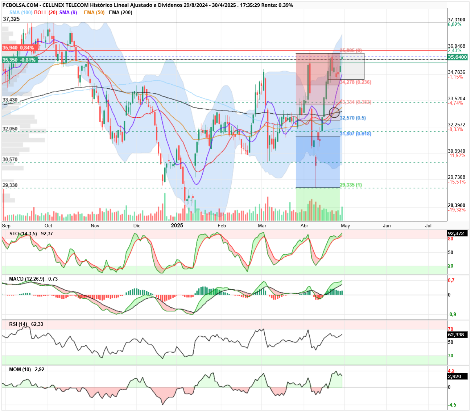Click the May month axis label

coord(346,226)
